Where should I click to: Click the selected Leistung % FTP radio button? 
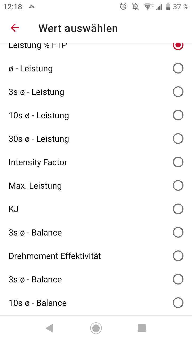tap(178, 45)
